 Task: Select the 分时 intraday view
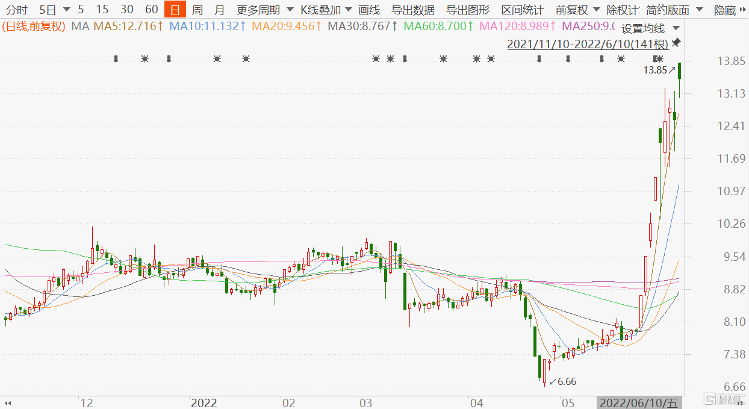coord(17,10)
